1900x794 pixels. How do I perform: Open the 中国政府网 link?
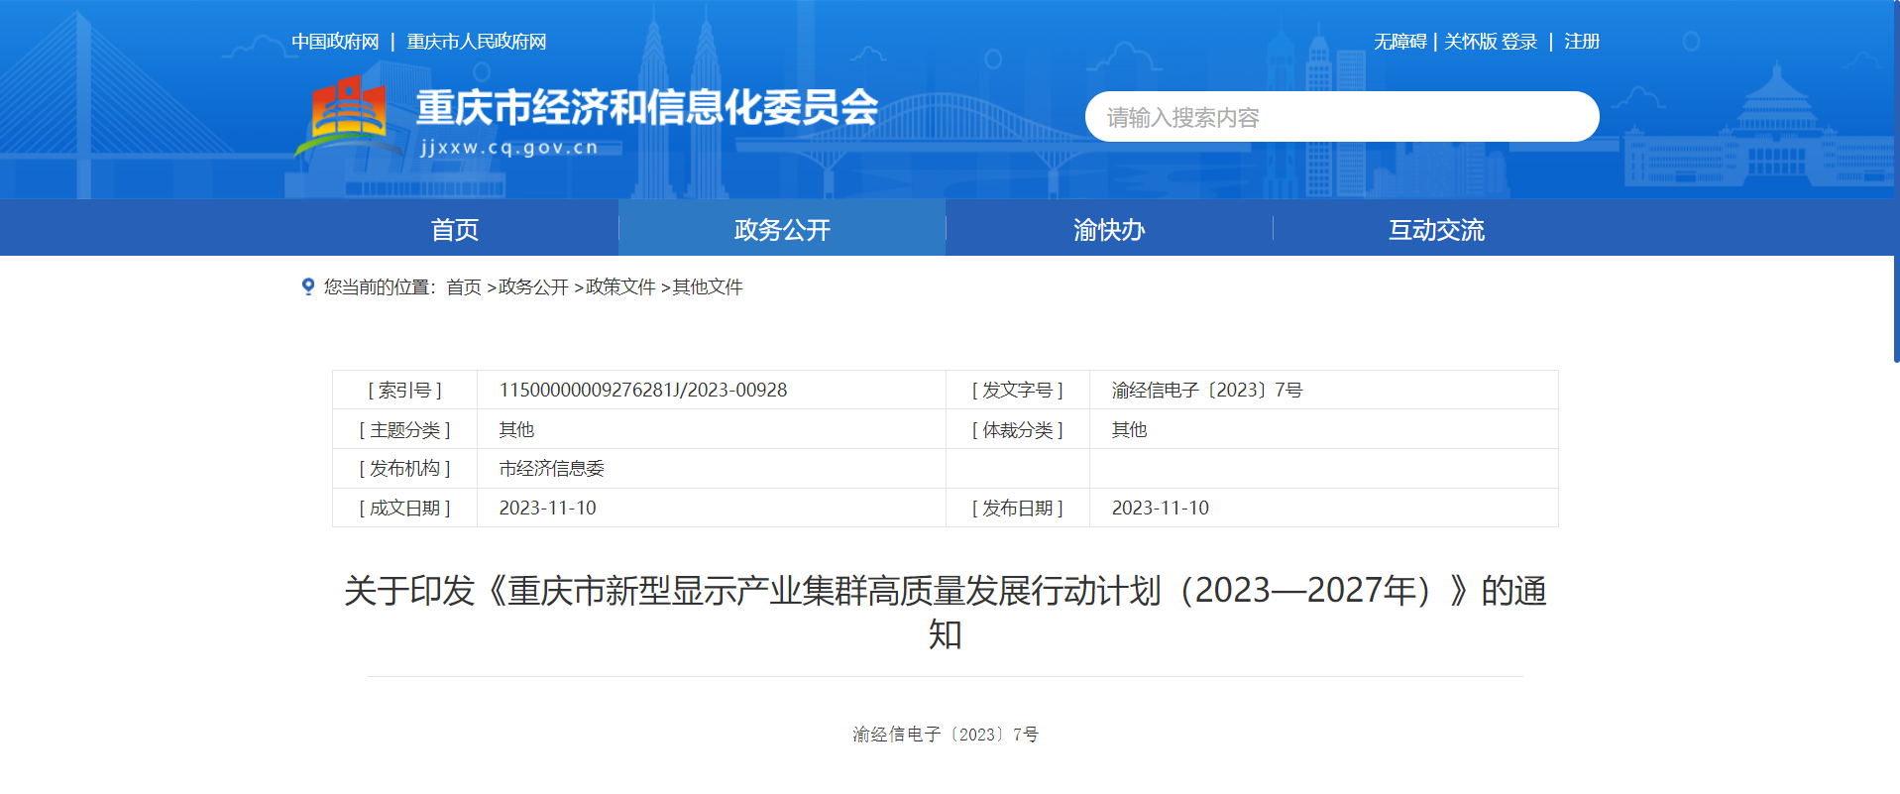coord(335,42)
